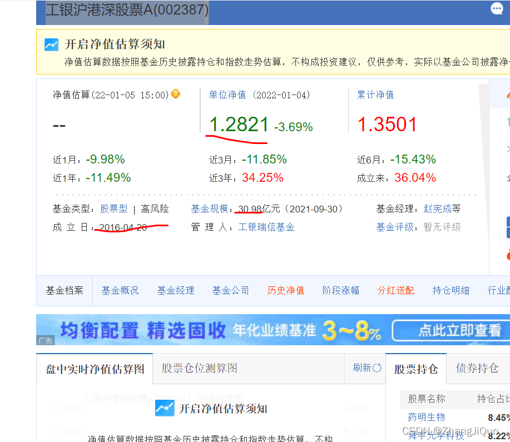The height and width of the screenshot is (442, 510).
Task: Open fund manager 赵宪成 link
Action: 438,208
